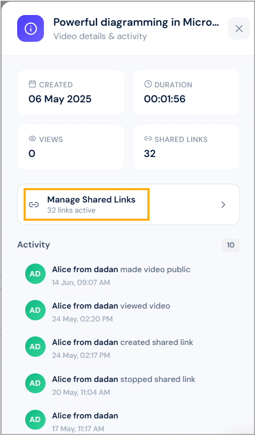Click the link icon beside SHARED LINKS
Image resolution: width=255 pixels, height=435 pixels.
[148, 139]
